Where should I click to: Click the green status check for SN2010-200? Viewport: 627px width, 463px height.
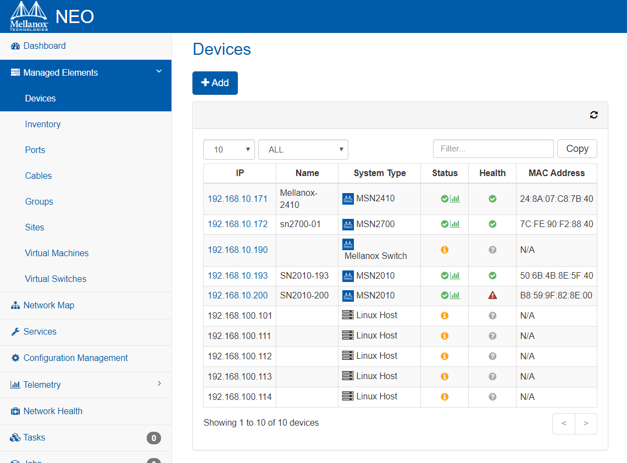(x=444, y=295)
